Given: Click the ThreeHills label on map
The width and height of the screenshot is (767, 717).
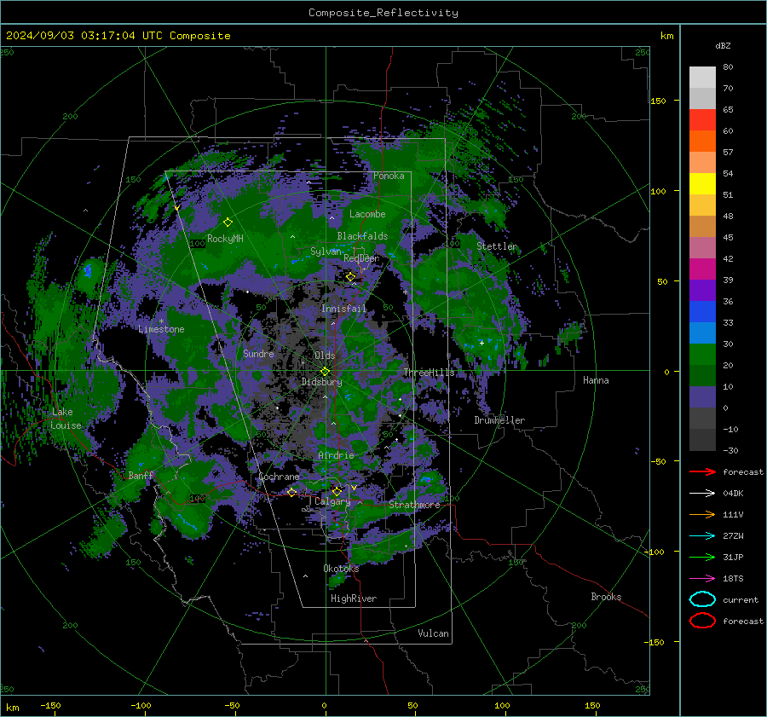Looking at the screenshot, I should tap(429, 373).
